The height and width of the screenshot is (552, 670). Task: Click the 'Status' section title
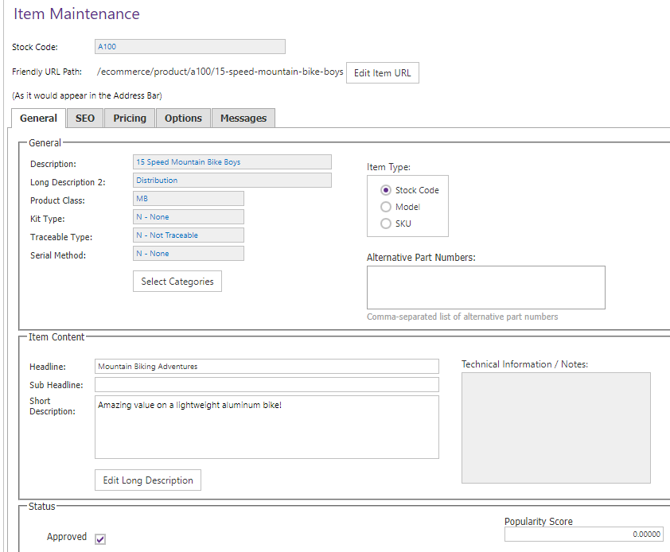[42, 507]
